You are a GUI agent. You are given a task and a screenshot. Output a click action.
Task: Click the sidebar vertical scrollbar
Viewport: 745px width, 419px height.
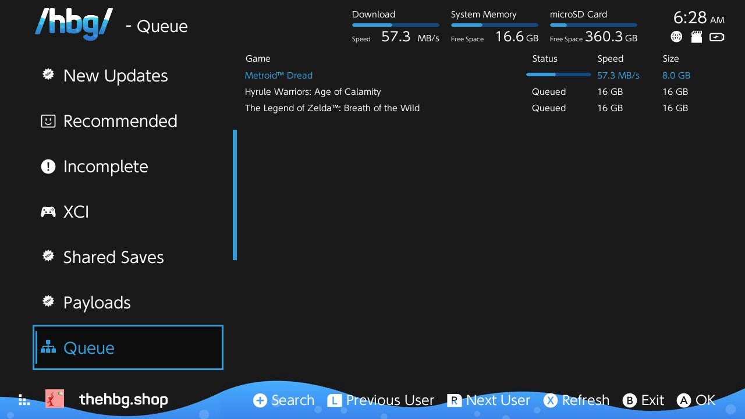click(235, 195)
